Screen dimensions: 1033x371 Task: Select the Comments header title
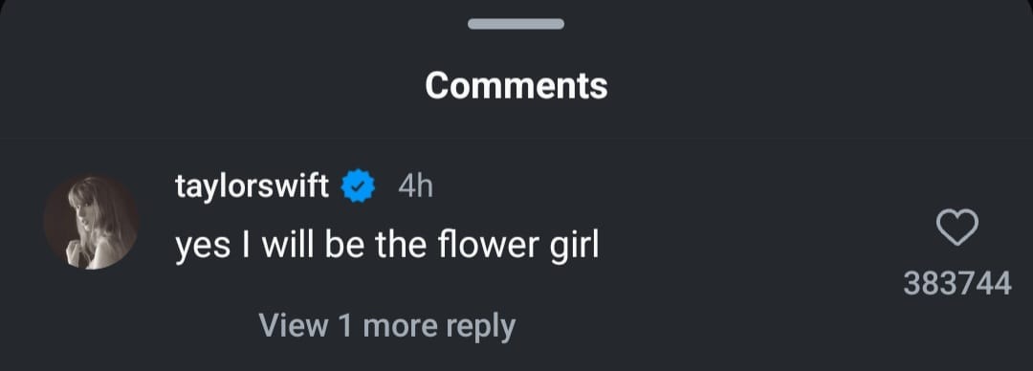click(516, 85)
